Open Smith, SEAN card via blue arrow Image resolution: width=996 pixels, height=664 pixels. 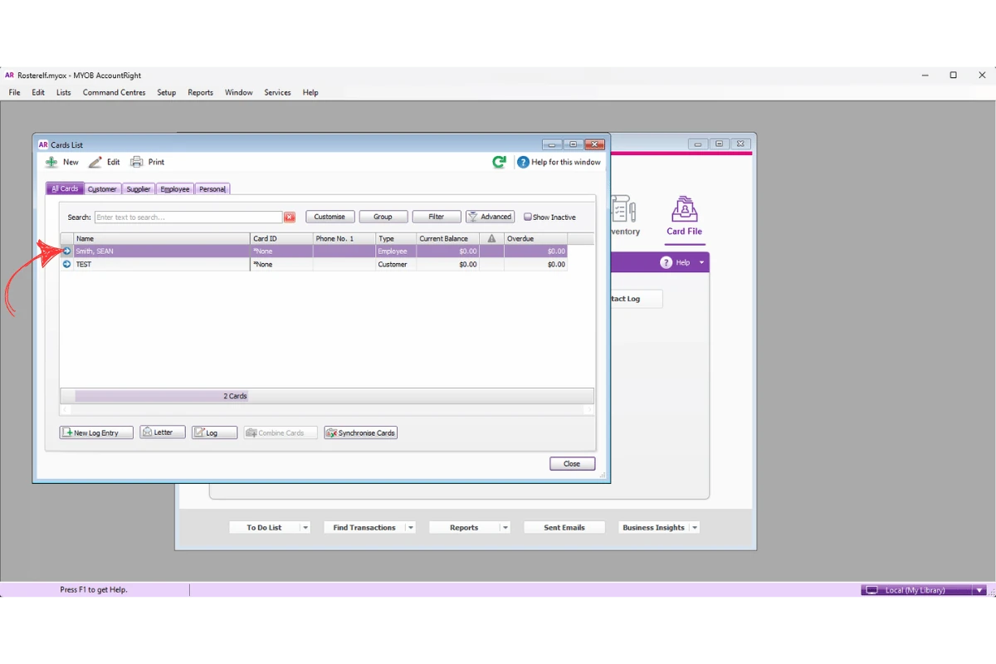point(67,251)
